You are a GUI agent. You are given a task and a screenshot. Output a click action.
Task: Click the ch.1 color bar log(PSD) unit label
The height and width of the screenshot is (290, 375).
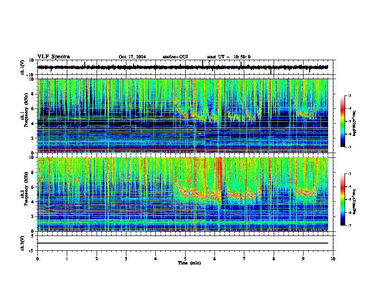click(355, 124)
